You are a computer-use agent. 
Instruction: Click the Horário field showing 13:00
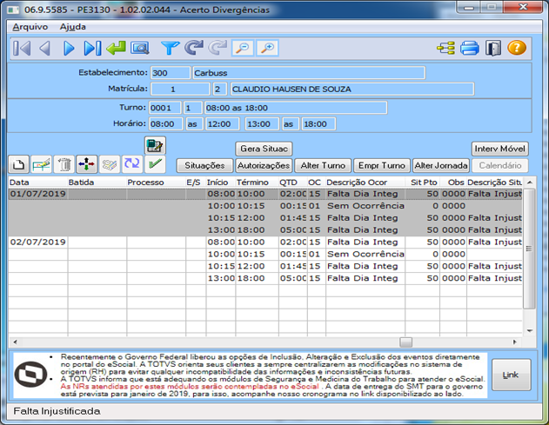point(262,123)
